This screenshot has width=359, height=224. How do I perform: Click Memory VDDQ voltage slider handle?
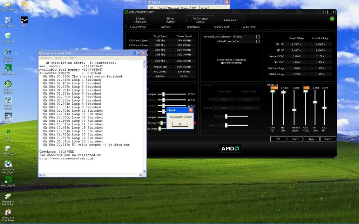point(294,110)
